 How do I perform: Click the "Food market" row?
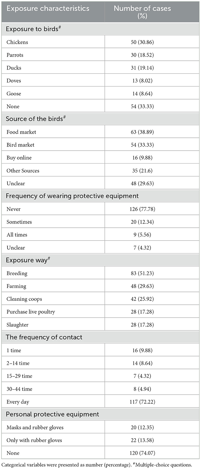tap(100, 132)
